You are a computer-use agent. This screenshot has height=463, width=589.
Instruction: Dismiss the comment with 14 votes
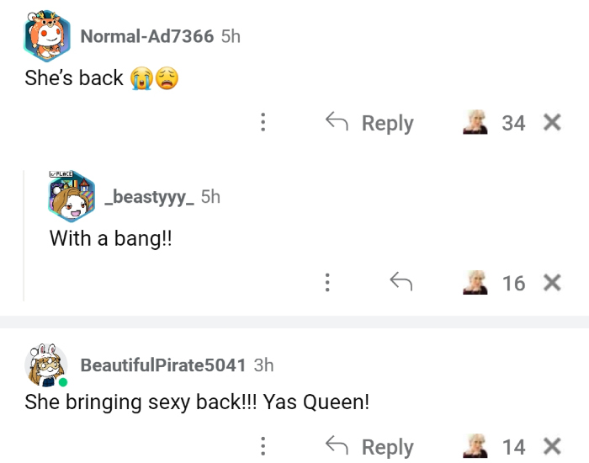pyautogui.click(x=552, y=446)
